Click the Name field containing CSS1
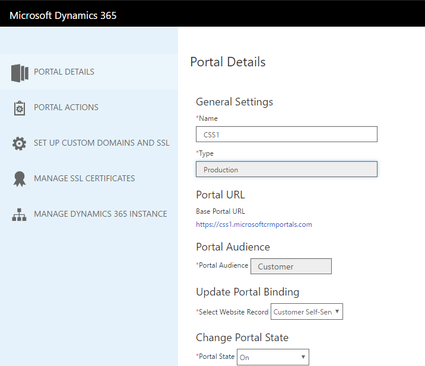 286,134
